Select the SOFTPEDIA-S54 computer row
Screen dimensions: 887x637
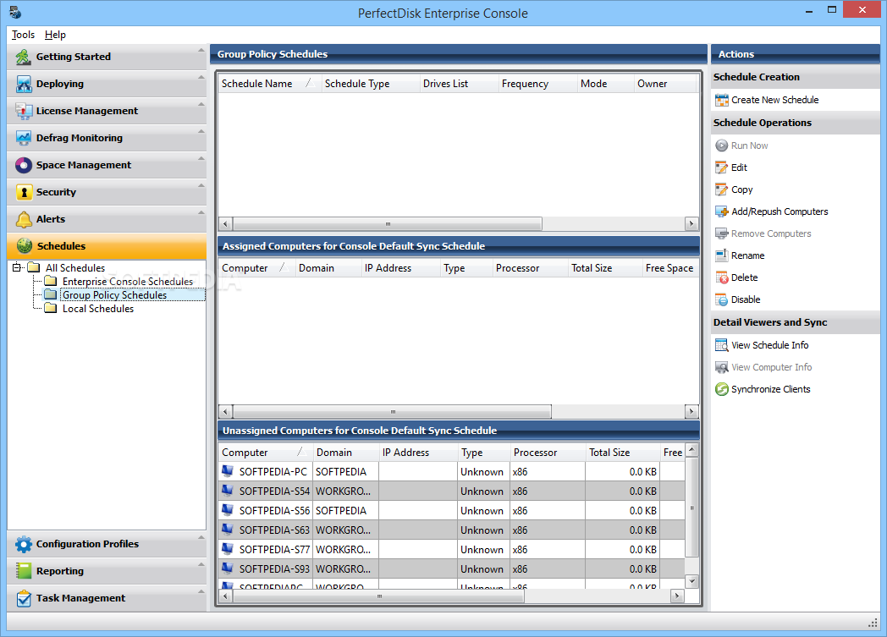click(x=451, y=491)
